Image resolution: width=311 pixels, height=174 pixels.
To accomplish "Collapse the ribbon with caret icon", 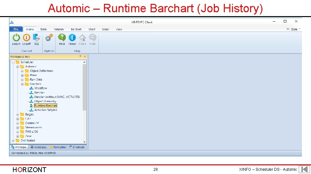I will point(288,29).
